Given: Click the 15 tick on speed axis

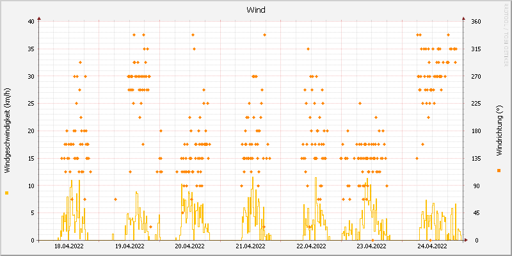Looking at the screenshot, I should tap(31, 158).
